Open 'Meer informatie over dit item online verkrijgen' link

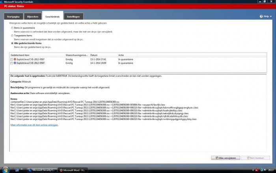click(34, 125)
